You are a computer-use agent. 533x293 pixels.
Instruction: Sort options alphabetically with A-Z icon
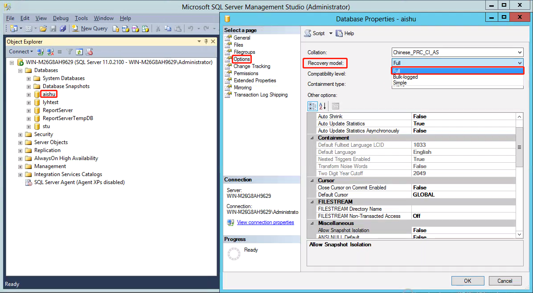[323, 106]
